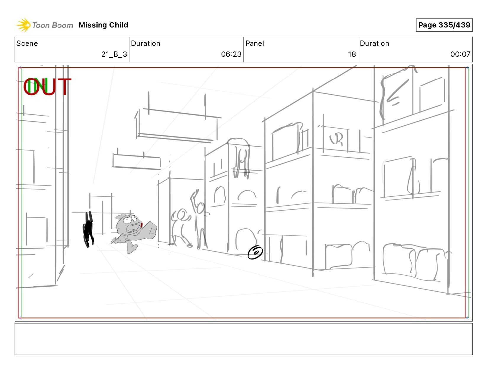The height and width of the screenshot is (377, 488).
Task: Click the black silhouette figure in the drawing
Action: (88, 229)
